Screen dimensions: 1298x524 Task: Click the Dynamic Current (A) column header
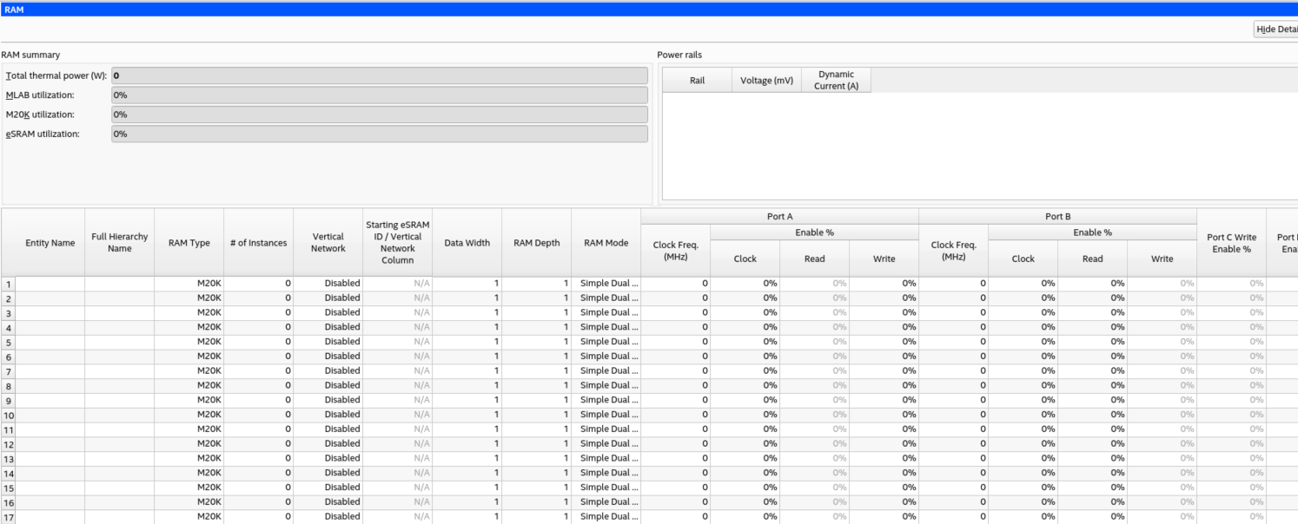point(836,81)
